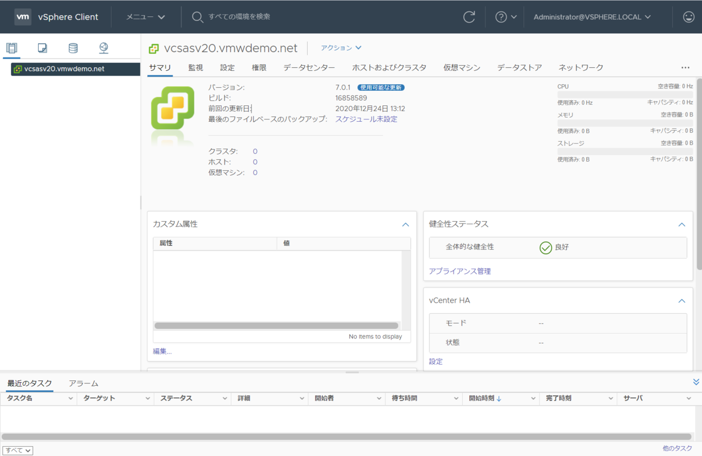This screenshot has height=456, width=702.
Task: Switch to the データセンター tab
Action: (309, 68)
